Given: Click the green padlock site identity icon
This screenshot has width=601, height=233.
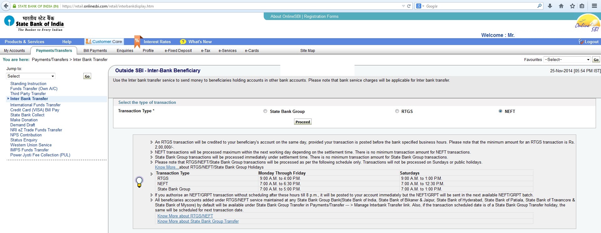Looking at the screenshot, I should click(14, 6).
